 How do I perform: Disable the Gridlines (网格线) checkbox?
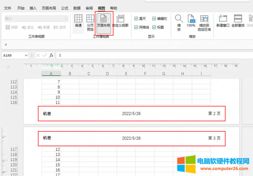136,27
